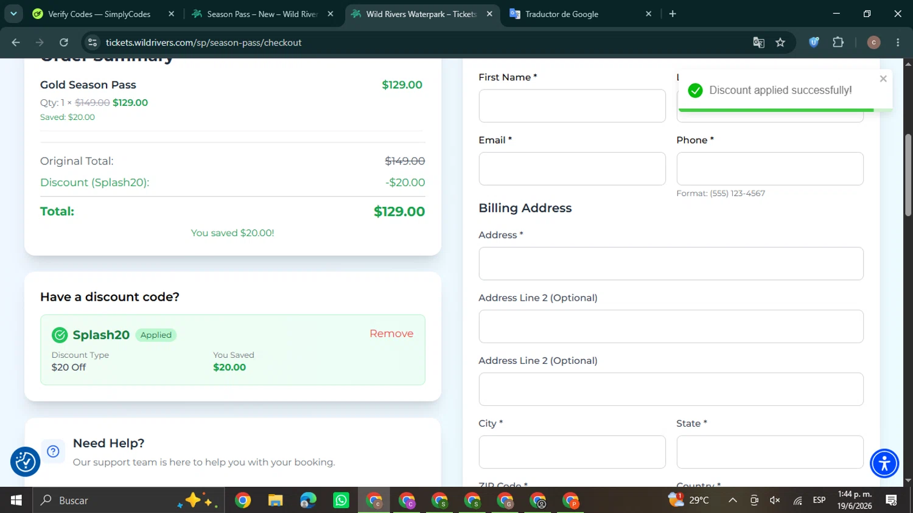Screen dimensions: 913x513
Task: Click the green Splash20 applied checkmark icon
Action: click(60, 335)
